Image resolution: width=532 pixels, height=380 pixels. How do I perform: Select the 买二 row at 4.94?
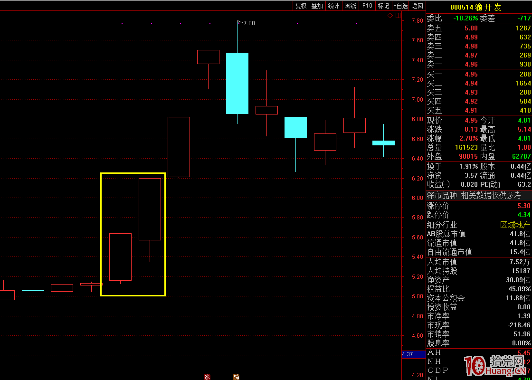point(479,83)
